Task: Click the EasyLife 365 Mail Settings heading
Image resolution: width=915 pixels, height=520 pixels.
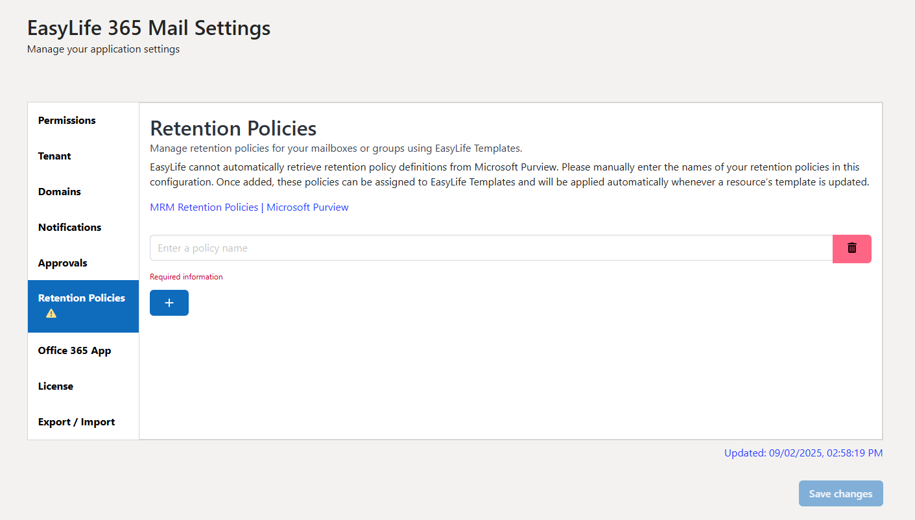Action: (x=148, y=28)
